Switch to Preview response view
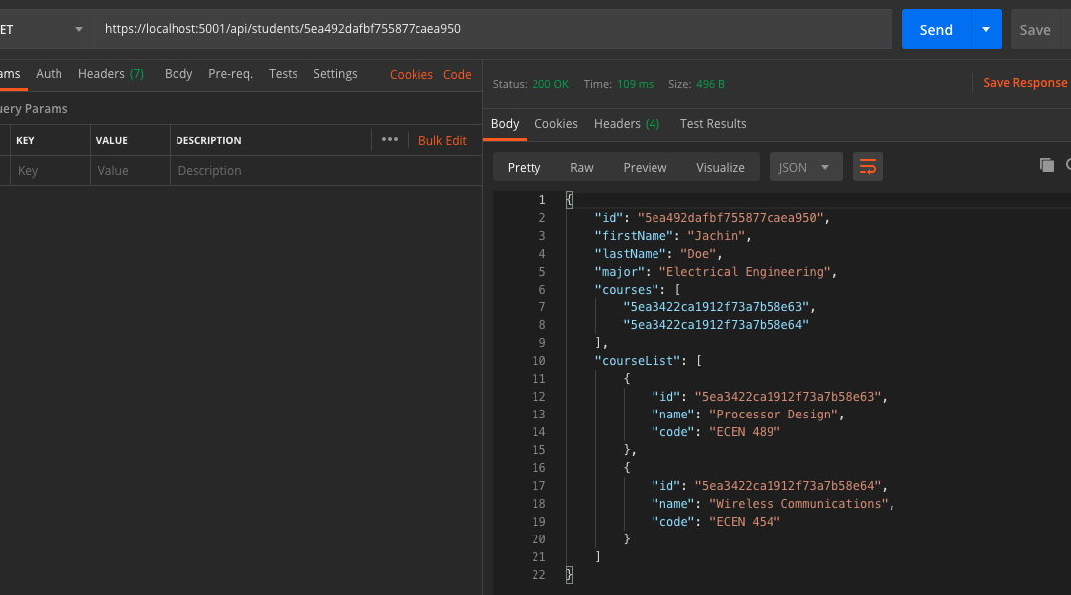Screen dimensions: 1071x595 [x=645, y=167]
